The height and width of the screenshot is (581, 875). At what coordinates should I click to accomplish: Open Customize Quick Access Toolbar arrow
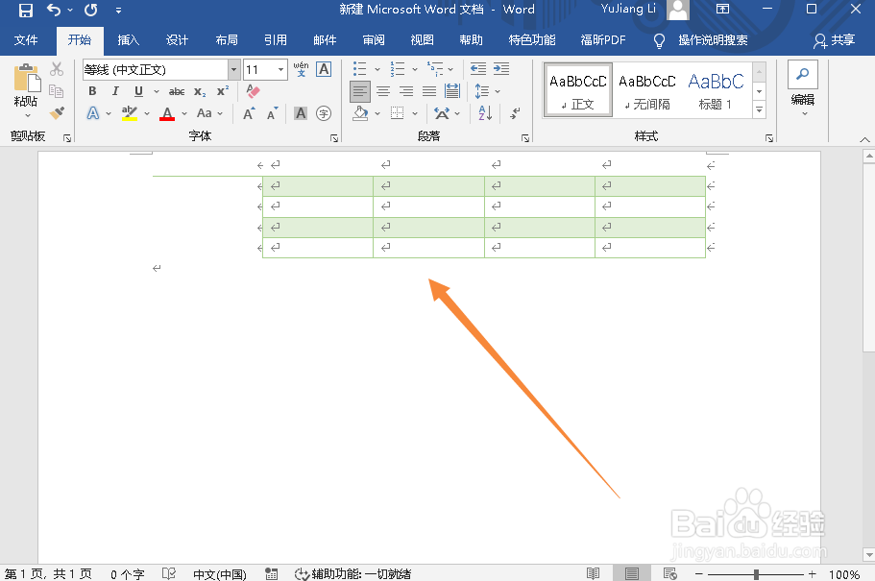(118, 10)
